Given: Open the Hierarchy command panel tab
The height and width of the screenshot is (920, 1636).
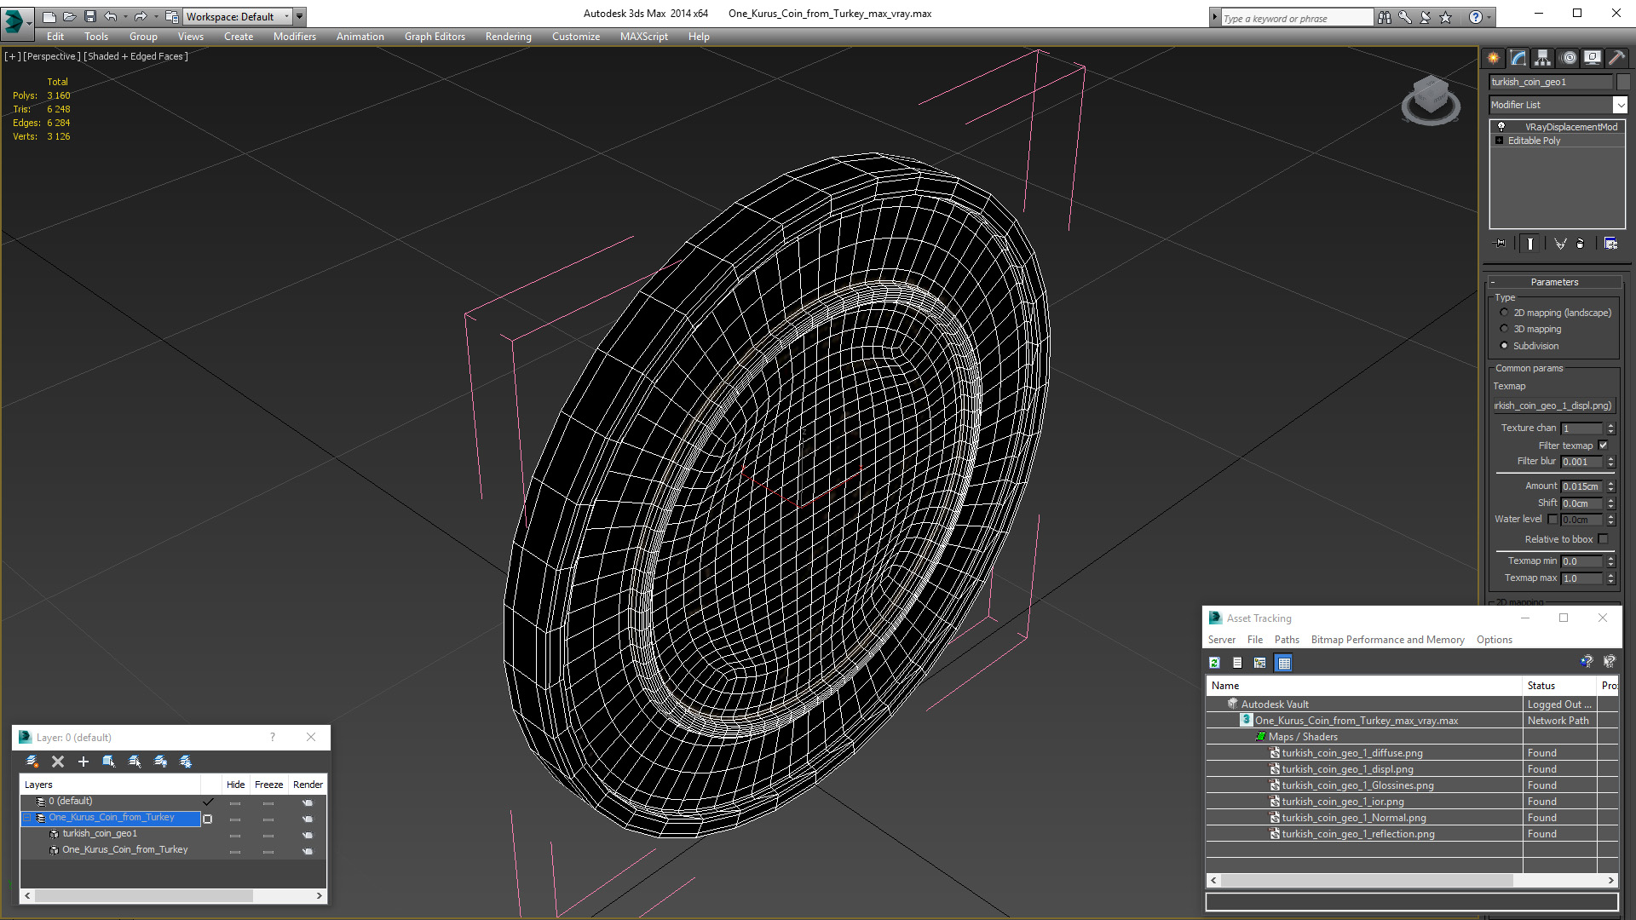Looking at the screenshot, I should [x=1543, y=58].
